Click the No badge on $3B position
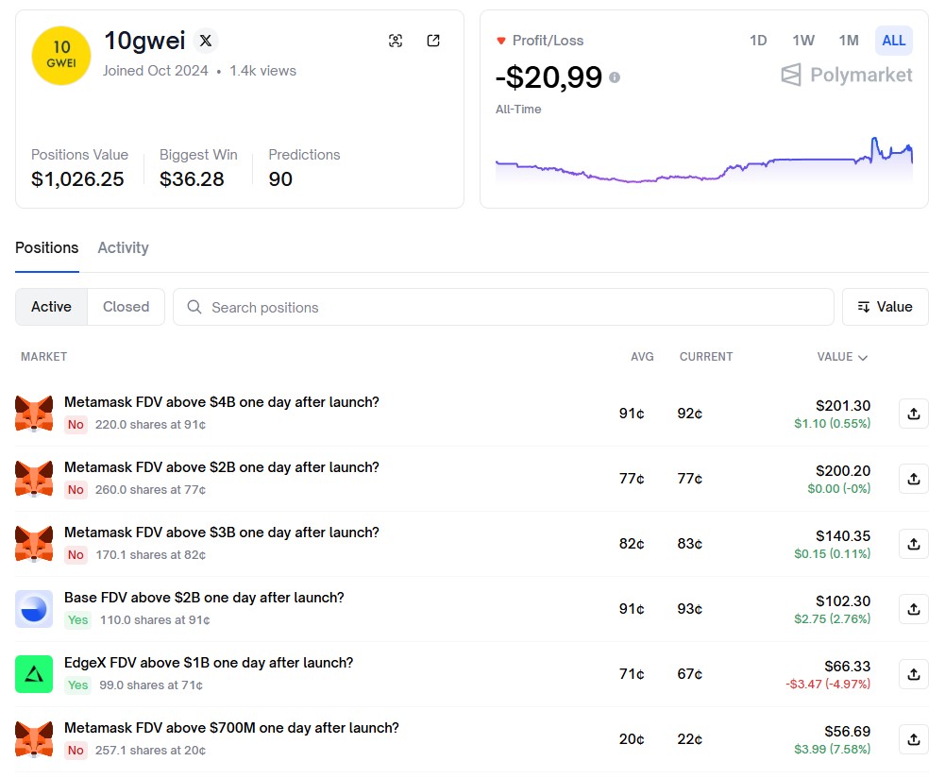The height and width of the screenshot is (778, 945). point(76,554)
